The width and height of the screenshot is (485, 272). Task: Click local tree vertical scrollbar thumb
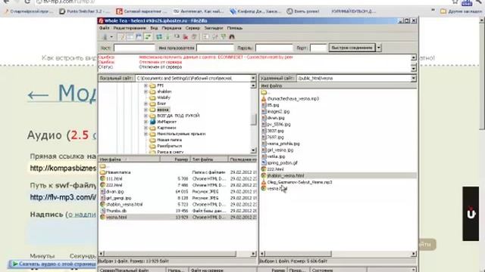point(254,119)
